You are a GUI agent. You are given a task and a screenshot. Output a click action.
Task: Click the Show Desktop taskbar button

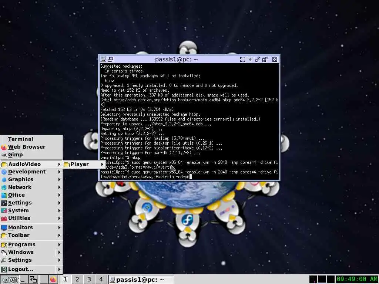pyautogui.click(x=23, y=280)
